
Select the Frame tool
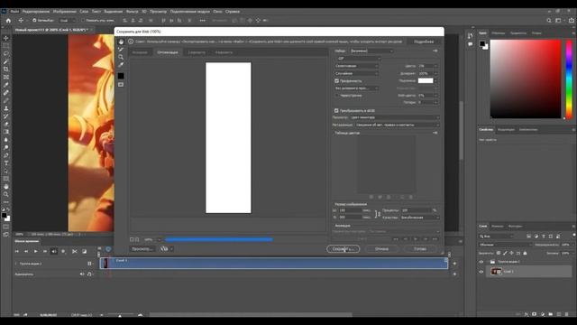(6, 77)
